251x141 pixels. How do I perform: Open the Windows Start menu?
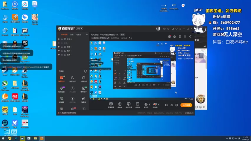click(3, 138)
